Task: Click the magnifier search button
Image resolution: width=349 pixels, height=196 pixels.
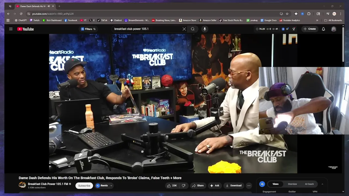Action: click(193, 29)
